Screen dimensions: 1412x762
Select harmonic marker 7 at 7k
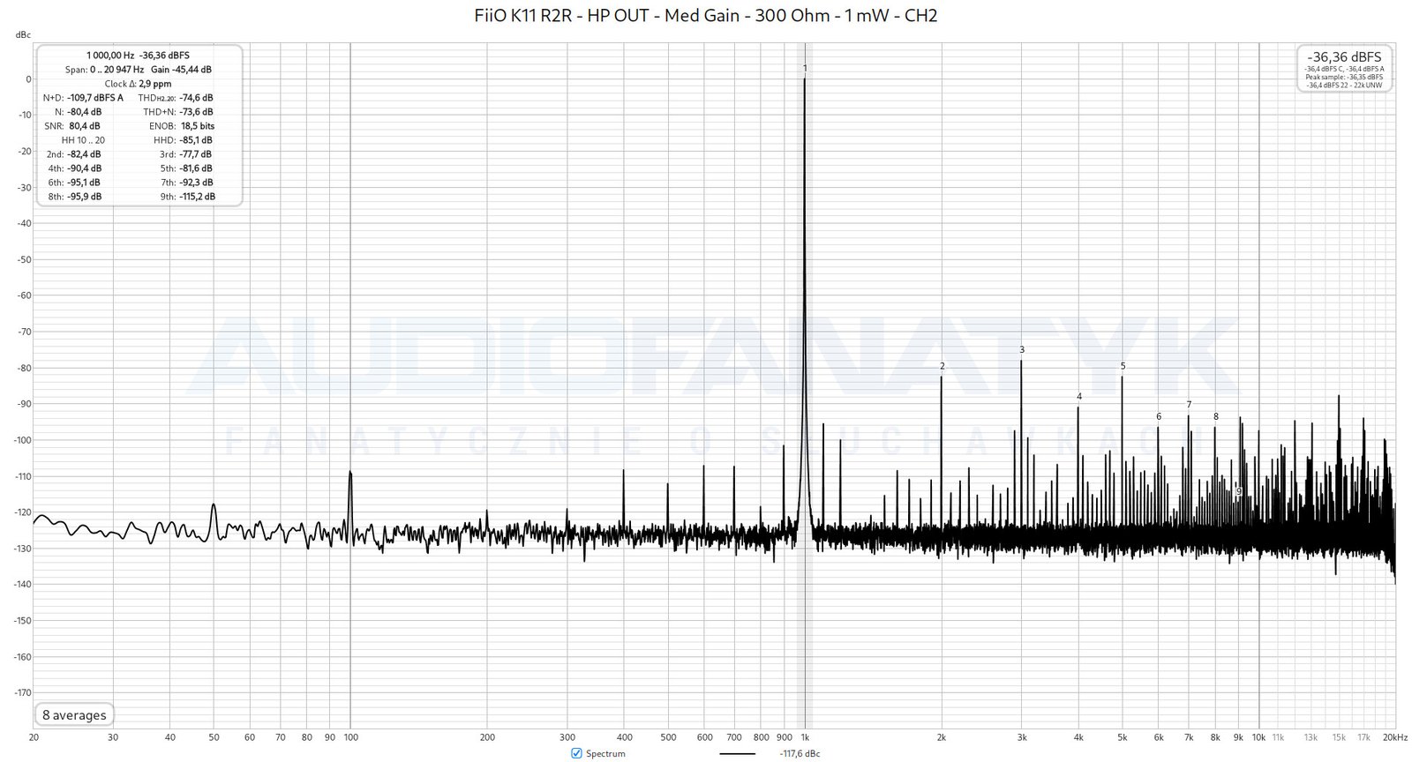tap(1189, 405)
